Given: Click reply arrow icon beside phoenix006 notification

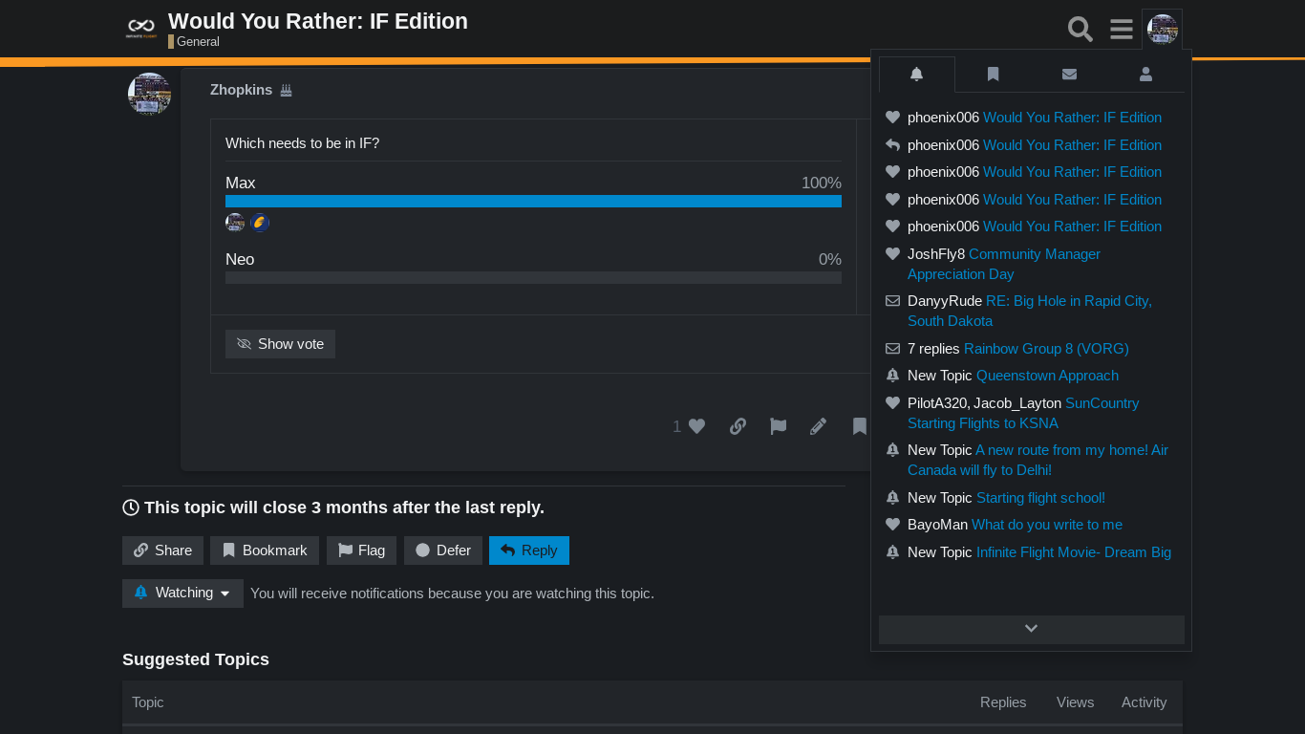Looking at the screenshot, I should coord(892,145).
